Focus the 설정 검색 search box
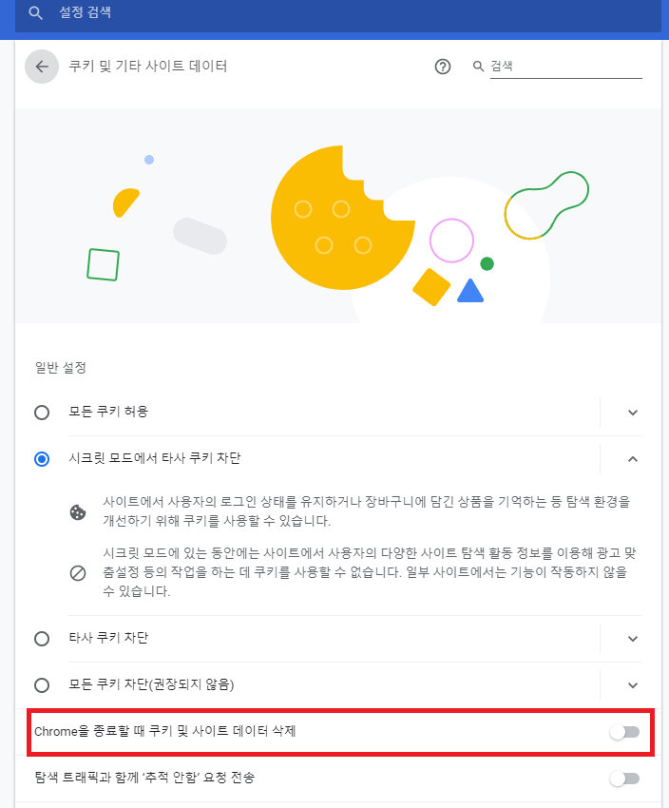This screenshot has height=808, width=669. click(x=333, y=14)
